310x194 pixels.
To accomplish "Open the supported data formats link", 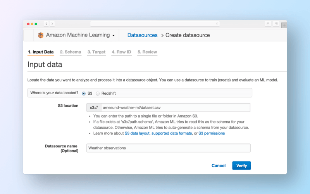I will (172, 133).
